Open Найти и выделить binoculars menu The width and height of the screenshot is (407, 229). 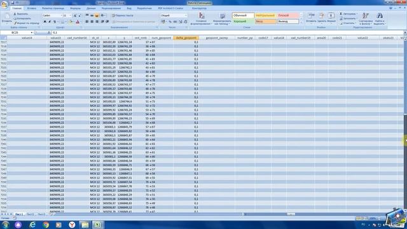(380, 18)
